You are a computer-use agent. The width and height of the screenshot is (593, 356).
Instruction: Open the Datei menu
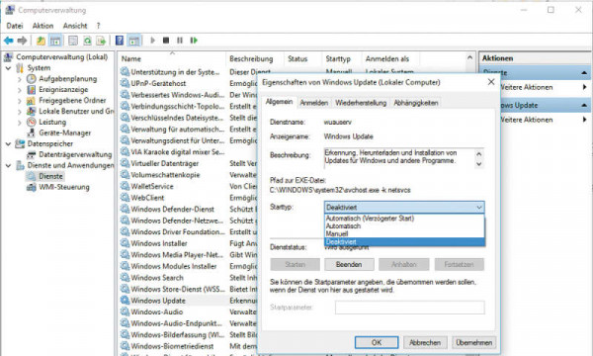(x=15, y=26)
